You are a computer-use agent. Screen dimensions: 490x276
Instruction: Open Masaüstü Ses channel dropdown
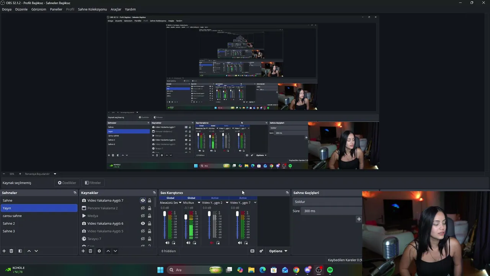pos(180,203)
